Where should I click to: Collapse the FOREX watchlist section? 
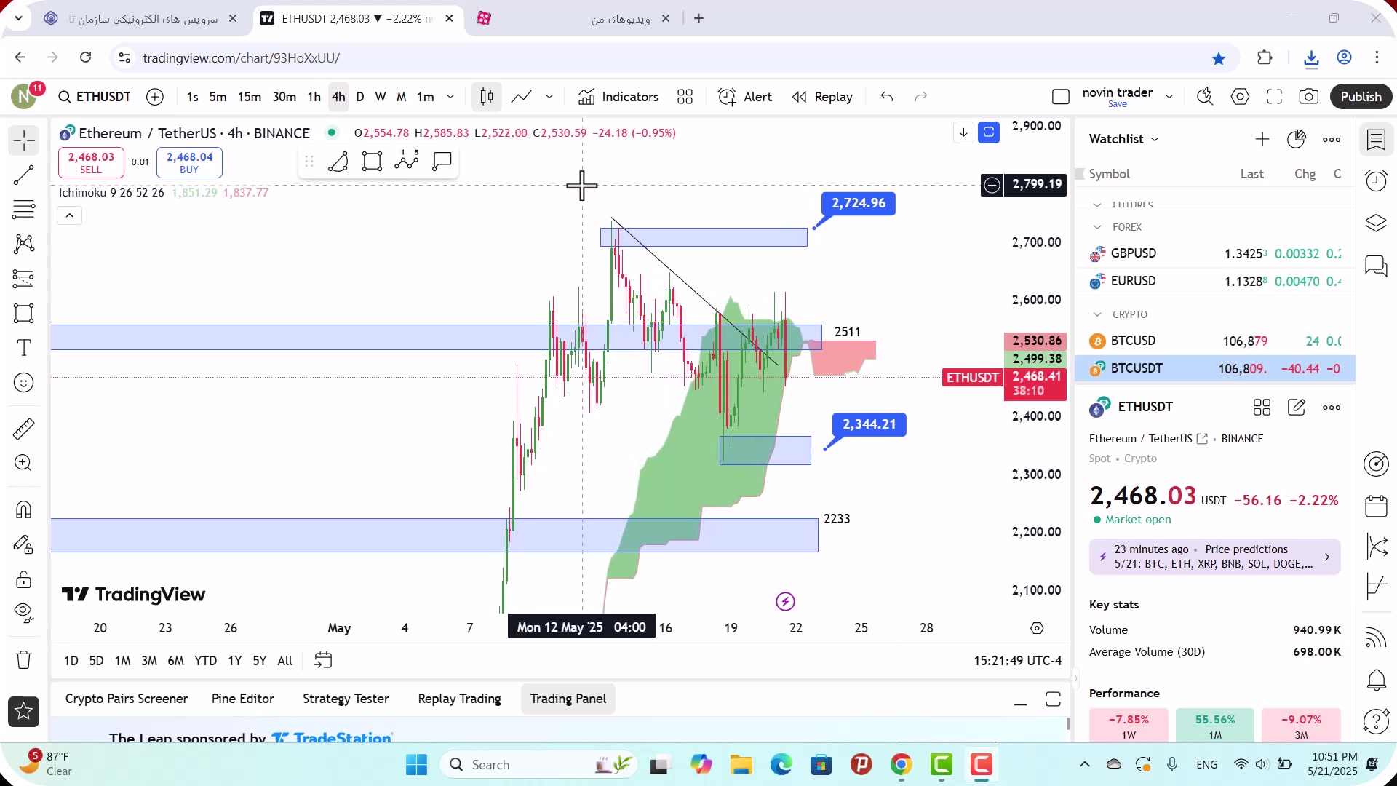[x=1097, y=227]
